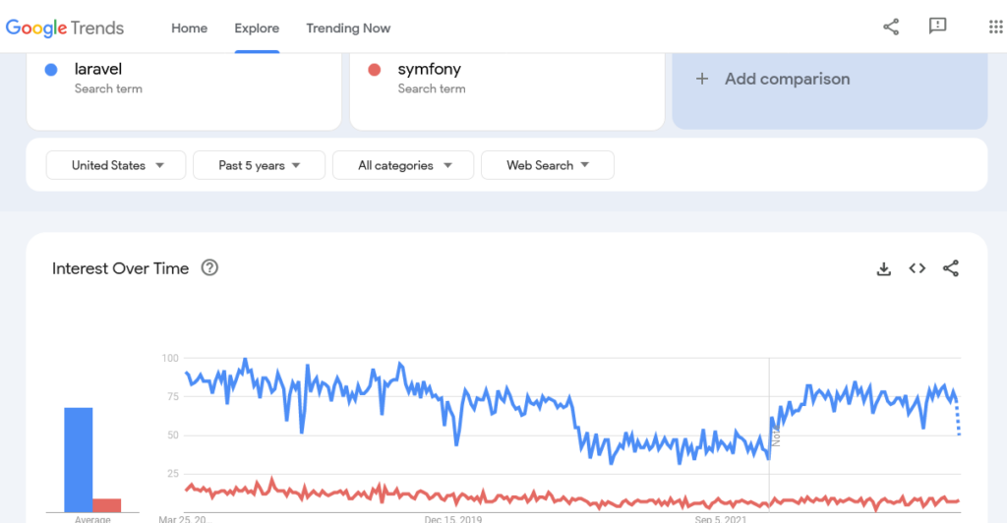The width and height of the screenshot is (1007, 523).
Task: Open the send feedback icon
Action: 937,26
